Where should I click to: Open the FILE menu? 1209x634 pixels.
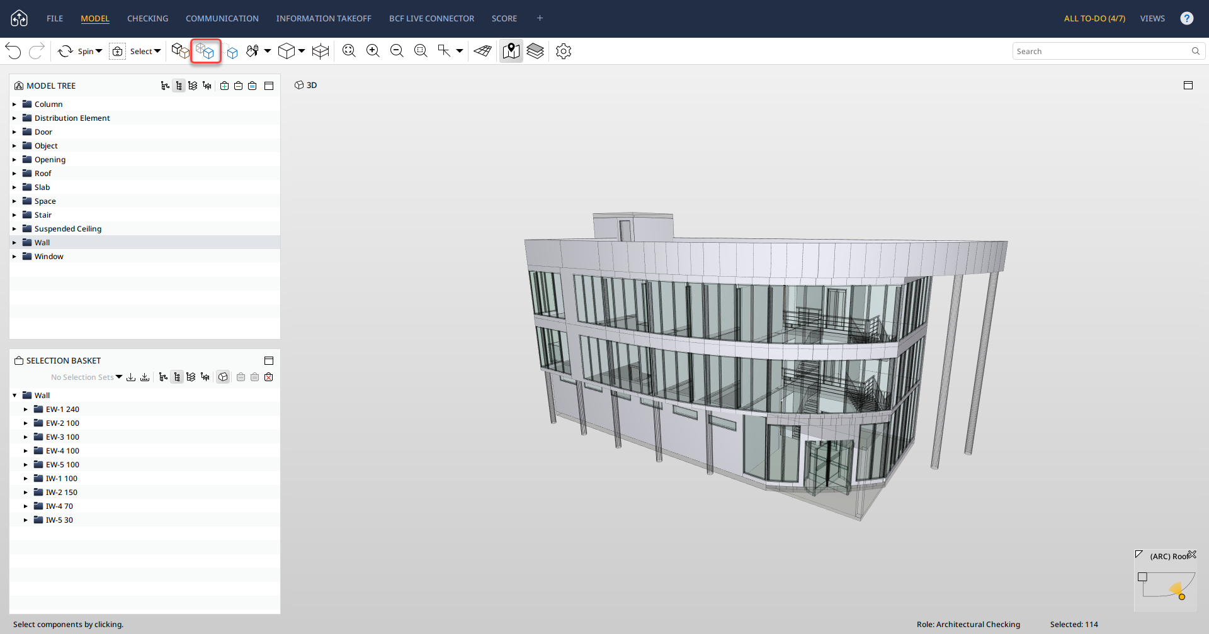[x=55, y=18]
